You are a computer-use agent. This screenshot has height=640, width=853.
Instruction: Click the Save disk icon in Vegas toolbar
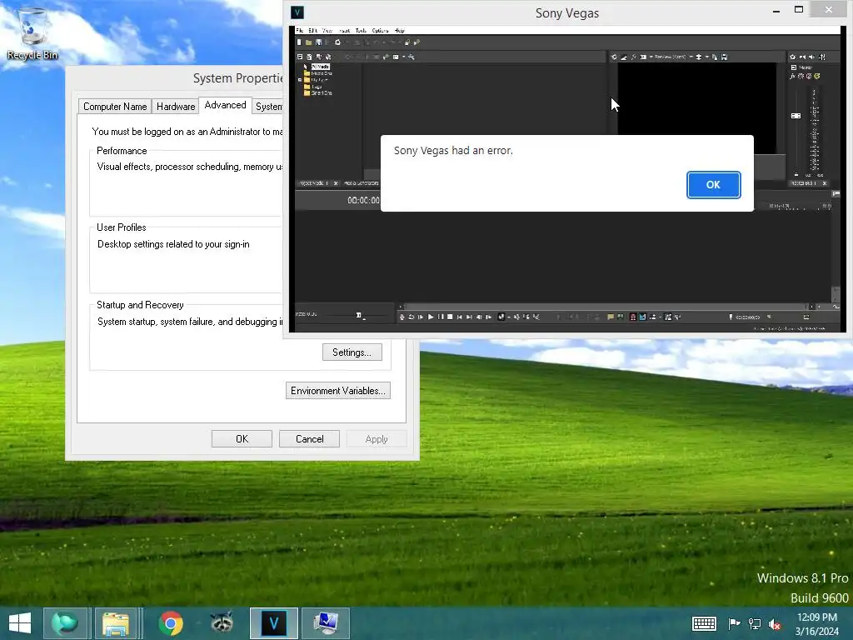click(x=318, y=42)
